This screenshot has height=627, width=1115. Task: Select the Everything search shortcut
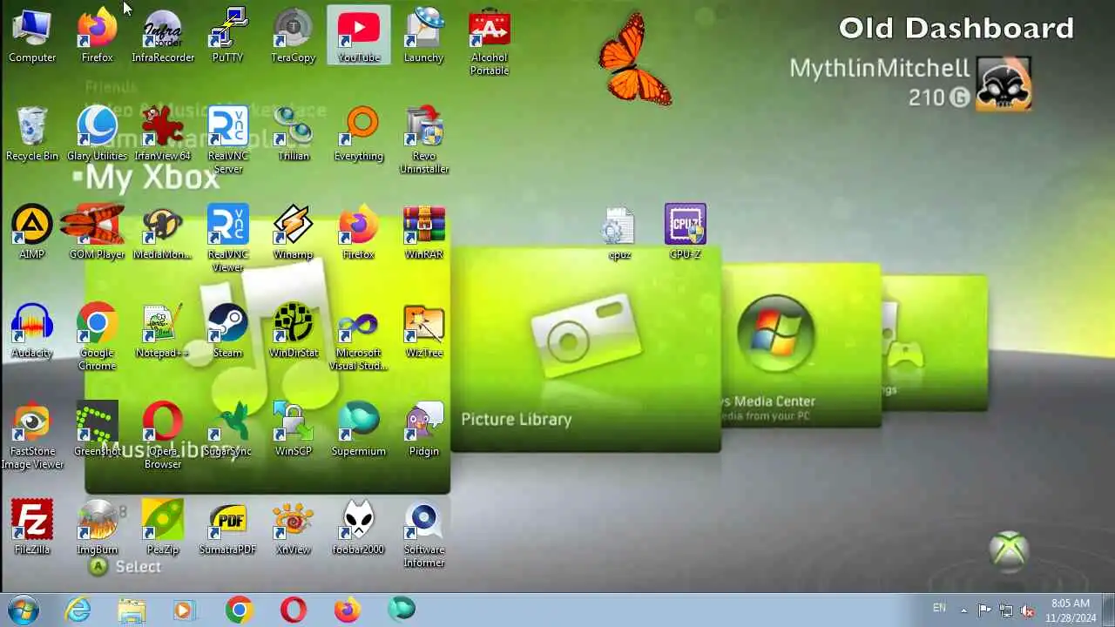coord(359,133)
